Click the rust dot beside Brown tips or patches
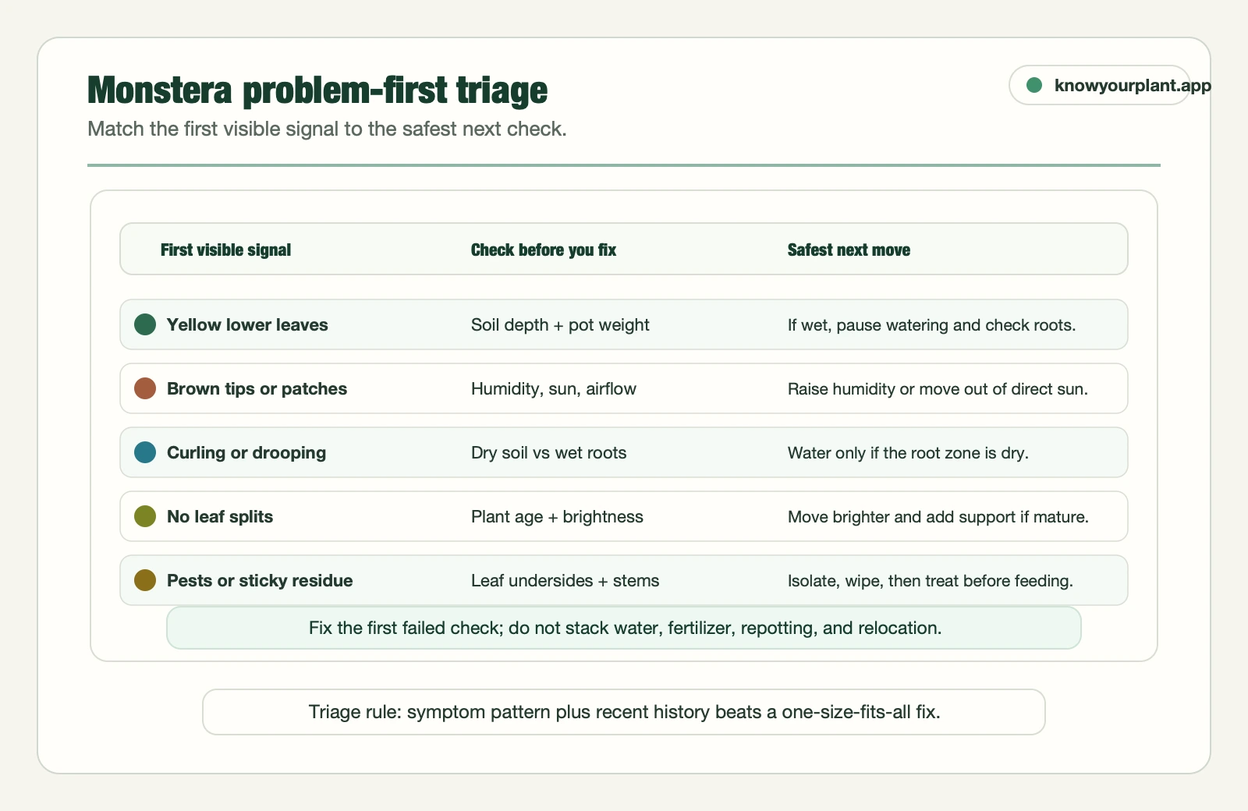The height and width of the screenshot is (811, 1248). pyautogui.click(x=145, y=388)
